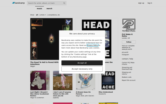166x104 pixels.
Task: Accept all cookies
Action: pos(82,63)
